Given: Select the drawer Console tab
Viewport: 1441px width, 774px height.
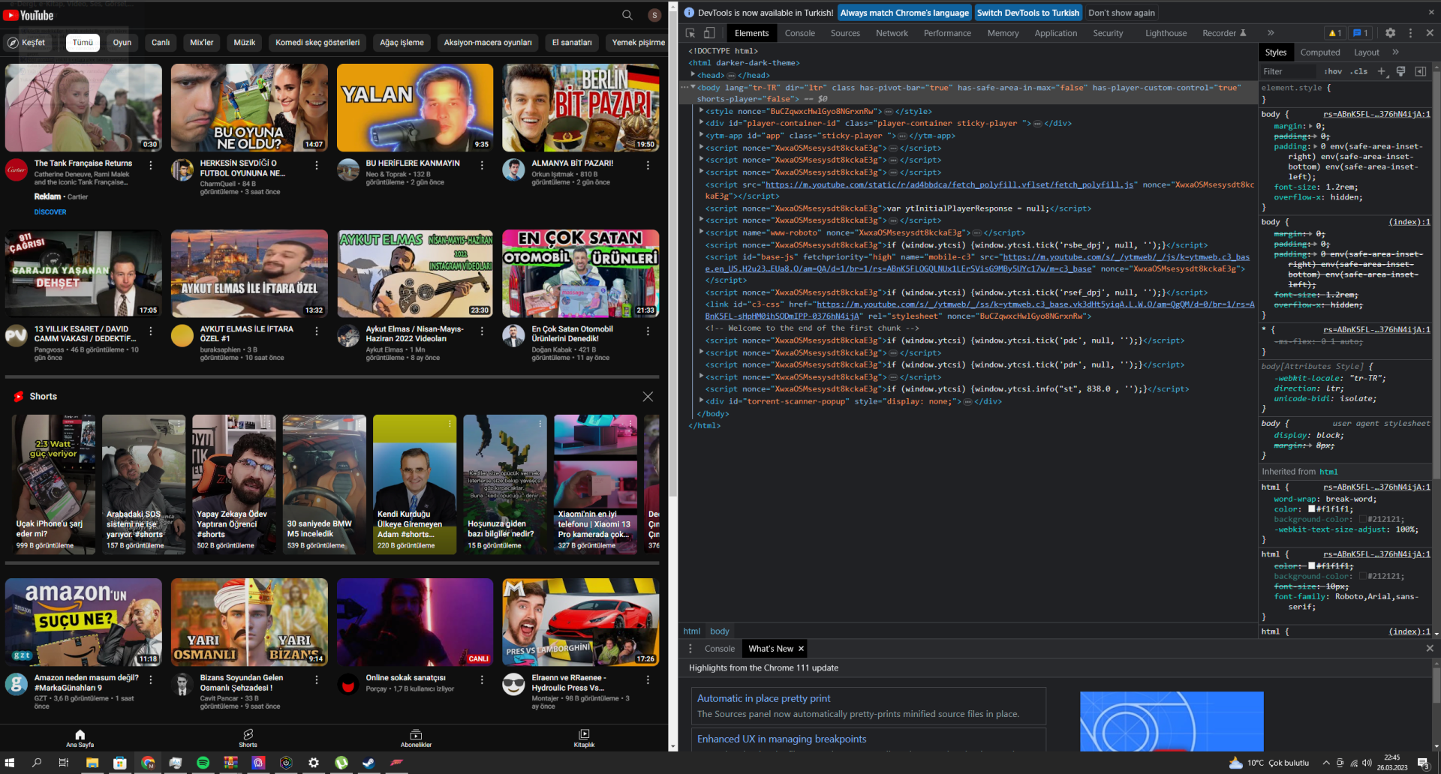Looking at the screenshot, I should point(719,649).
